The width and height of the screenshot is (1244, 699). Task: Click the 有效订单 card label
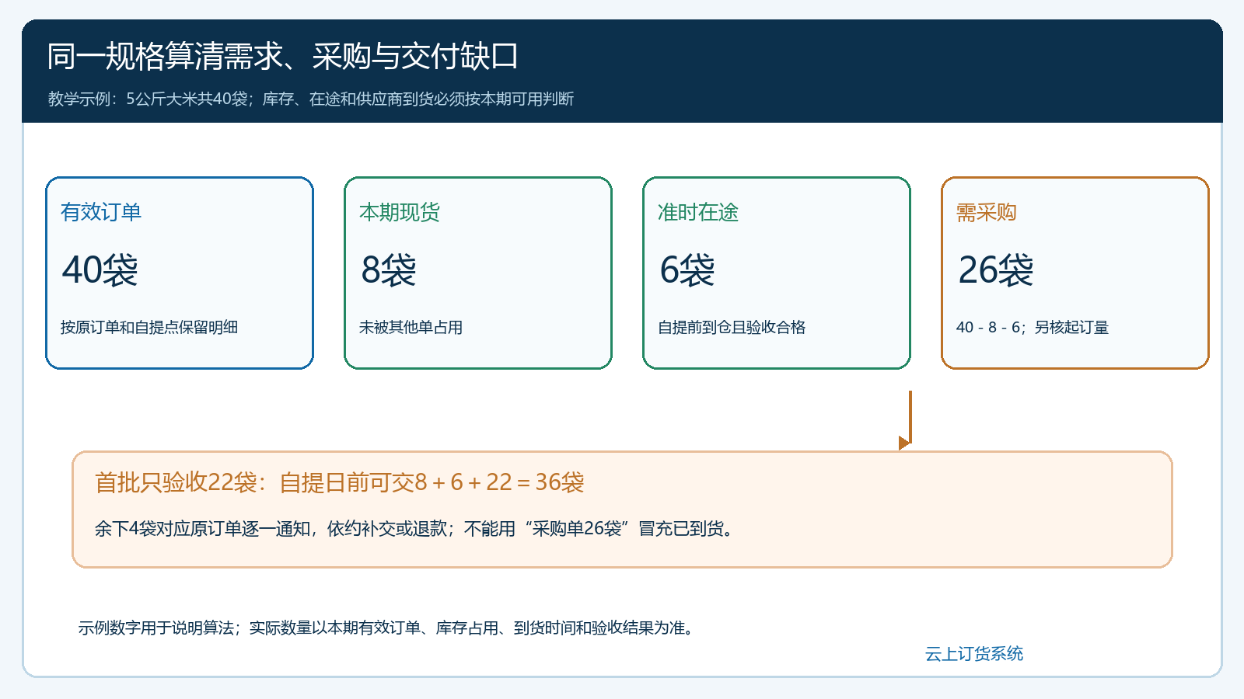coord(101,212)
